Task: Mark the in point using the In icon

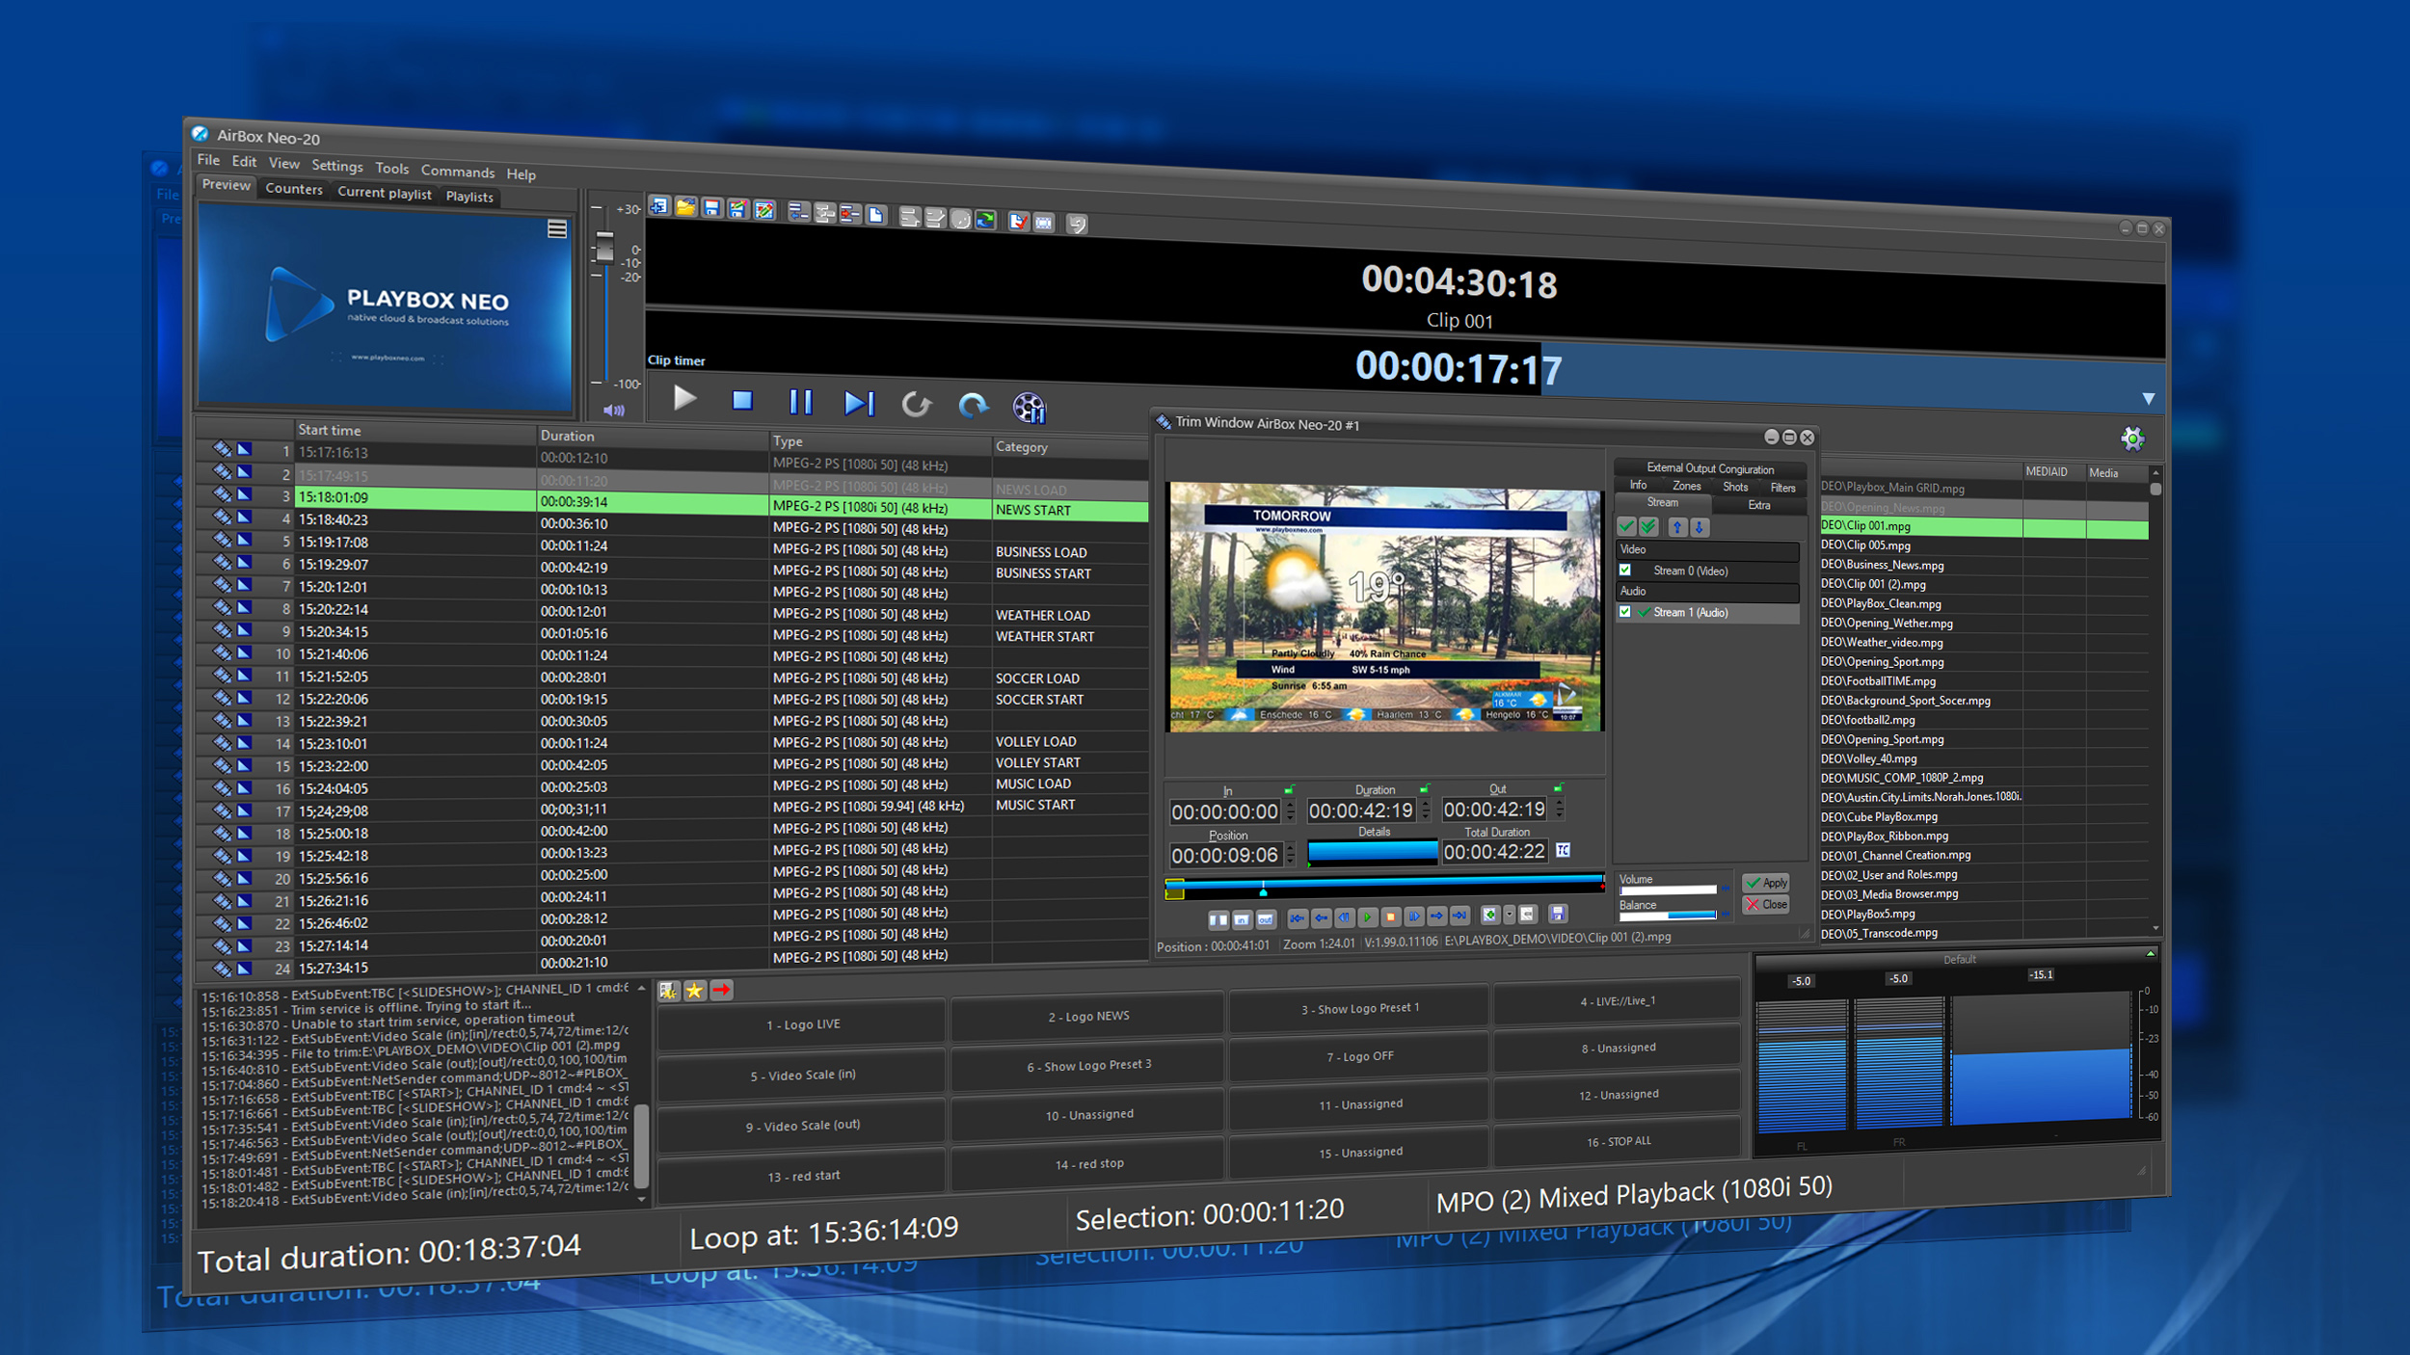Action: tap(1241, 919)
